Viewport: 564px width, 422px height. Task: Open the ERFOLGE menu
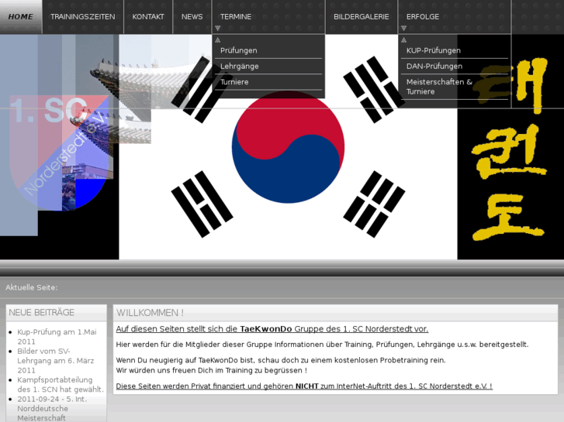(423, 17)
